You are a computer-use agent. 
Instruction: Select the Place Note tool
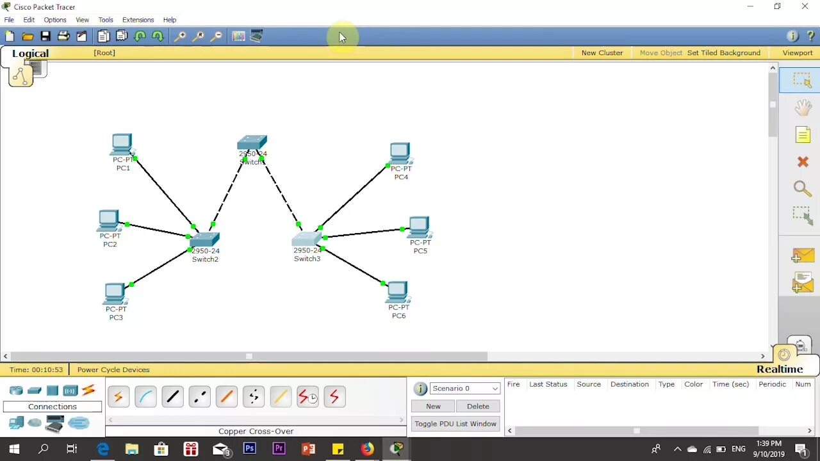(x=803, y=134)
